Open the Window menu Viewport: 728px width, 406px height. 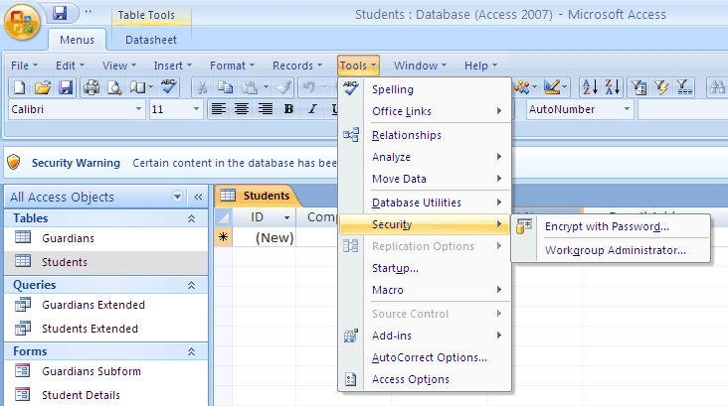420,66
